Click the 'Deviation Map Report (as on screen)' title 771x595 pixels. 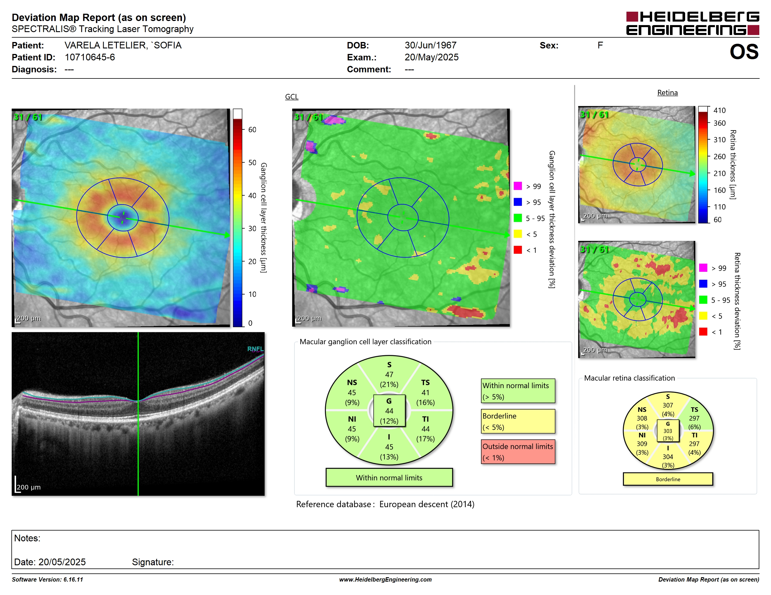(99, 17)
